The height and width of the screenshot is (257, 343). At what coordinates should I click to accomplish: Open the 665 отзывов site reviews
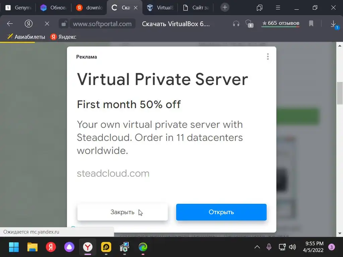(x=281, y=23)
